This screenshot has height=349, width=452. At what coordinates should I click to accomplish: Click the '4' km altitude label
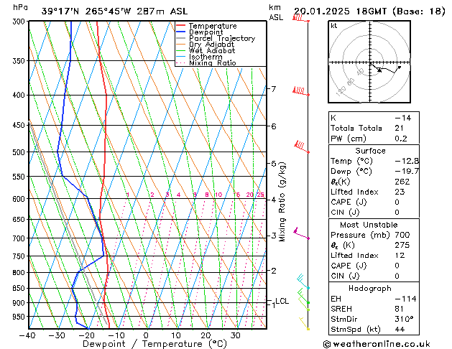tap(274, 200)
